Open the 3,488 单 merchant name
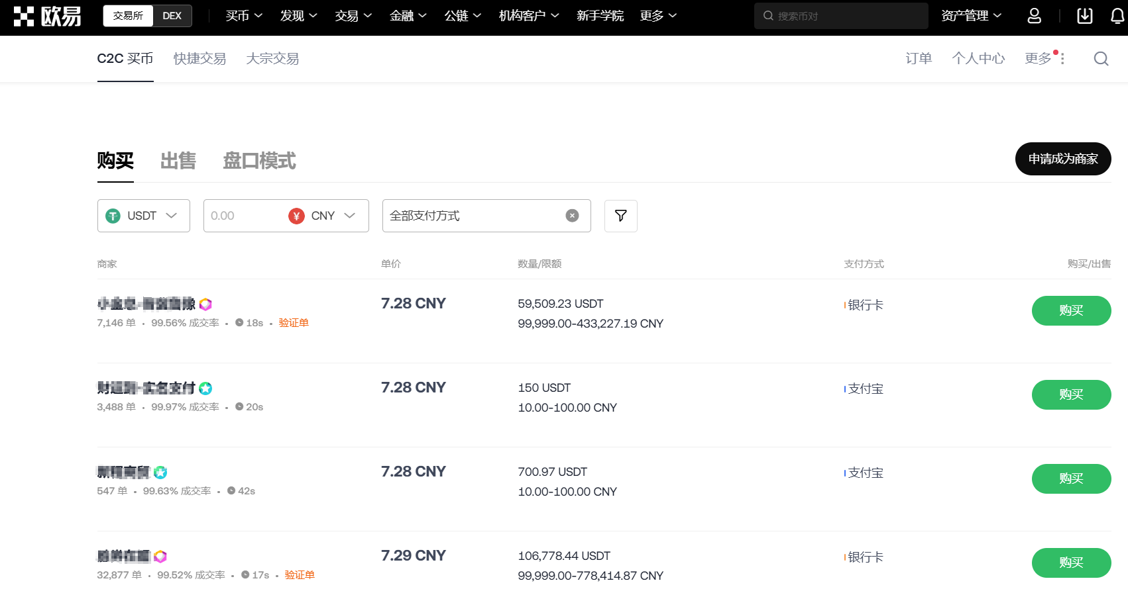Image resolution: width=1128 pixels, height=593 pixels. point(146,388)
